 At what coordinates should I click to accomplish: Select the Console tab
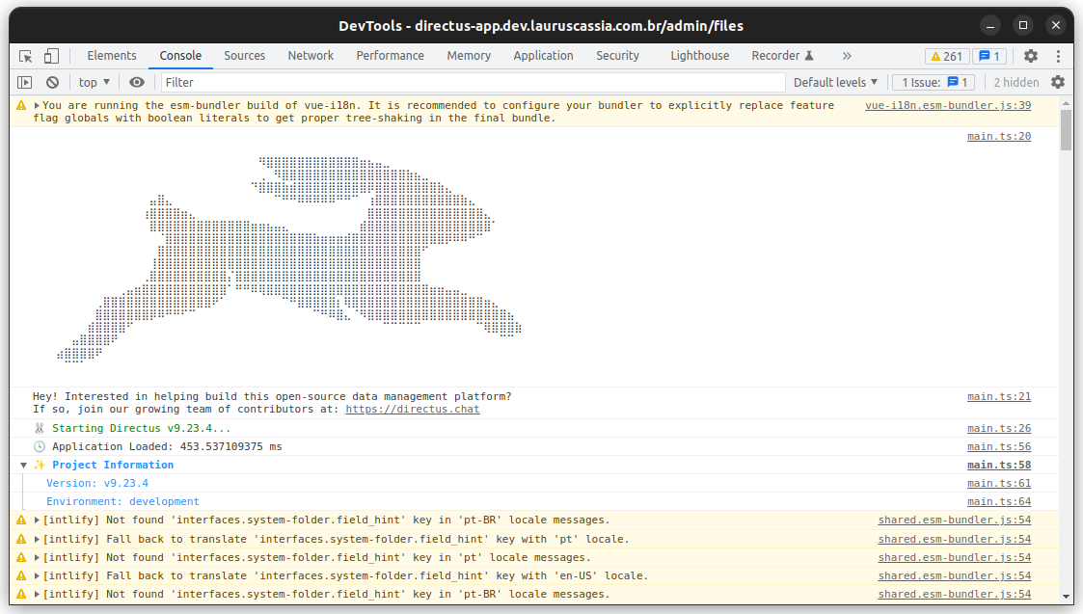(x=180, y=56)
